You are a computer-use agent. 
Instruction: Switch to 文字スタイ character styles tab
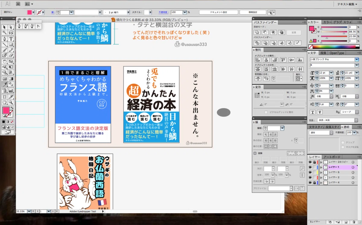316,127
